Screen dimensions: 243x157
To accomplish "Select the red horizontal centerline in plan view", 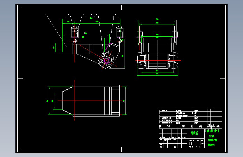I will click(x=90, y=101).
